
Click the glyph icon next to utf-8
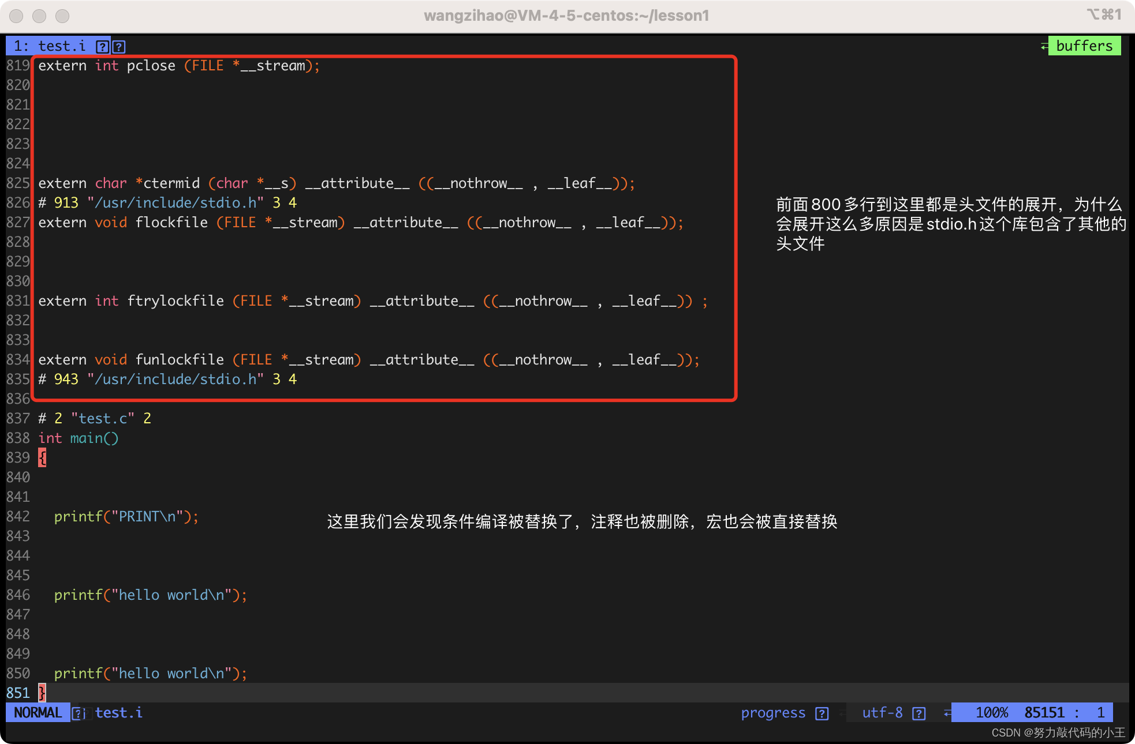click(919, 713)
